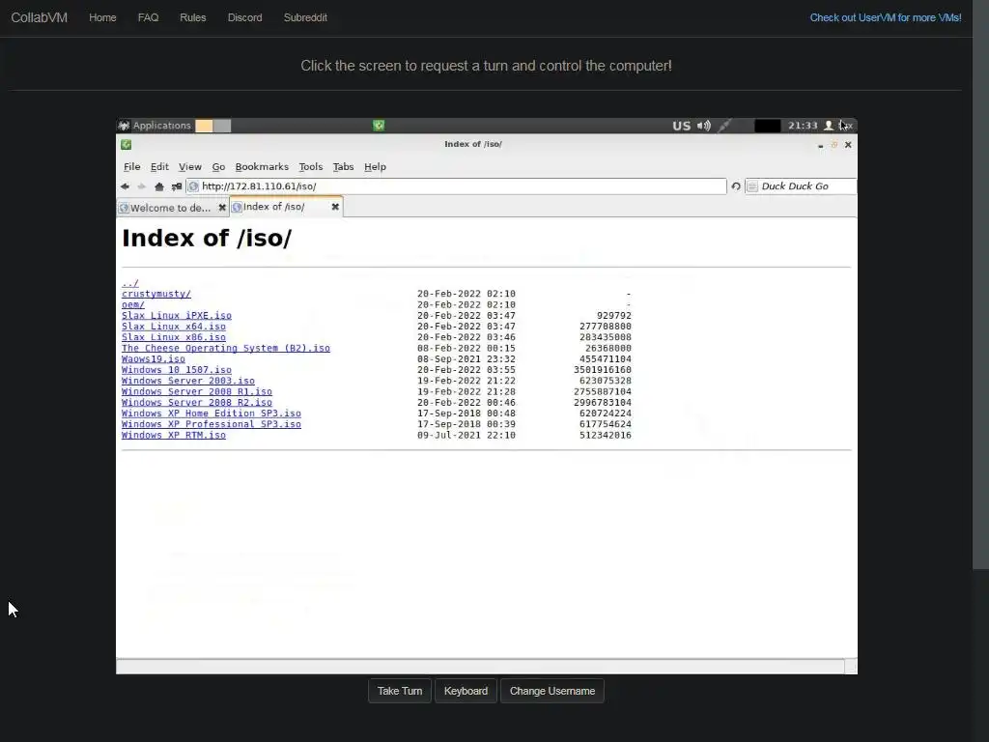Click the browser Back arrow
989x742 pixels.
125,186
